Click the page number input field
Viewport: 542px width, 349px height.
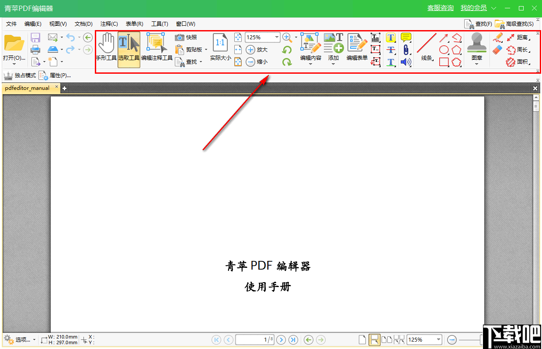click(255, 340)
